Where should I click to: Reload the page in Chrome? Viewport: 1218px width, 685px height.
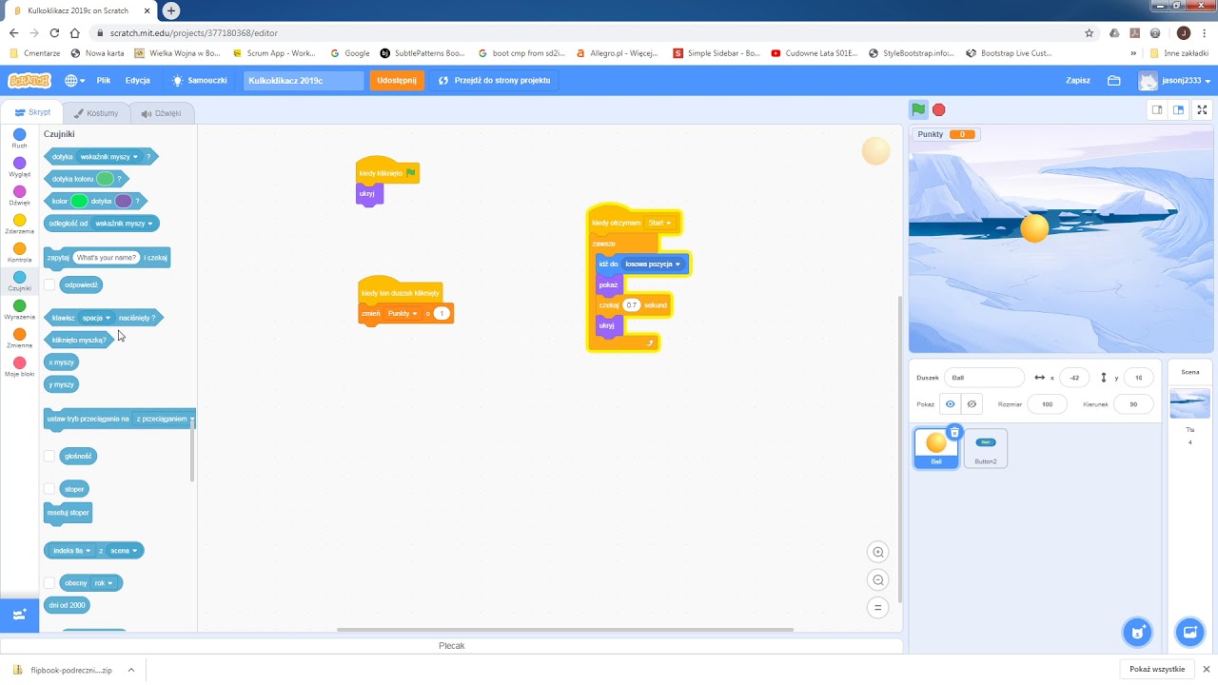point(54,32)
